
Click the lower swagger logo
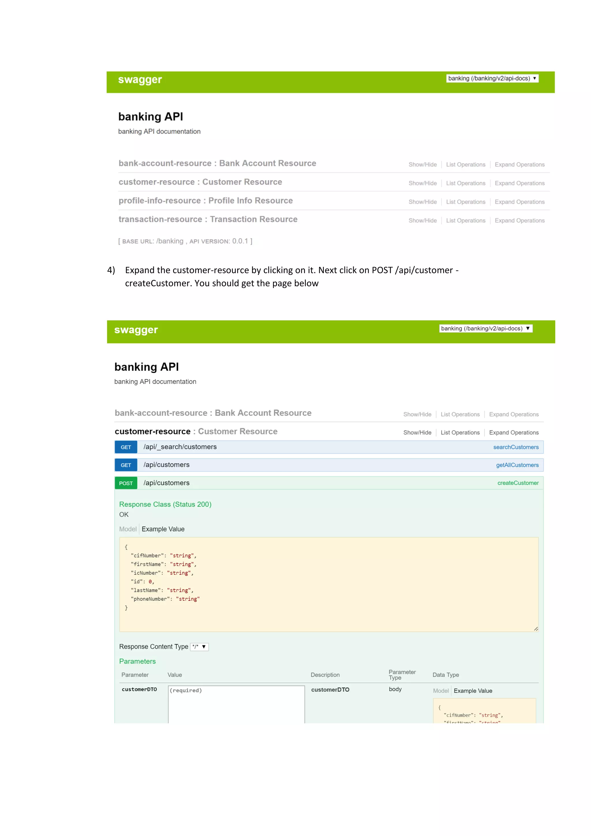pyautogui.click(x=136, y=330)
